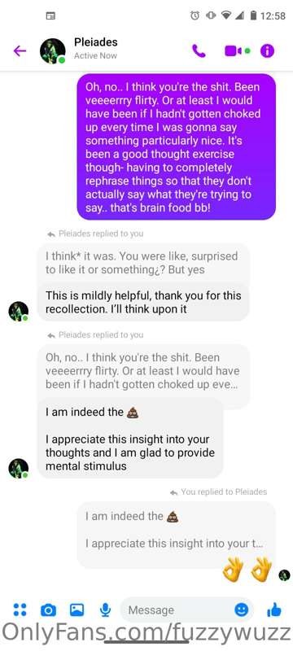Open the camera from message bar
This screenshot has height=651, width=293.
point(48,609)
